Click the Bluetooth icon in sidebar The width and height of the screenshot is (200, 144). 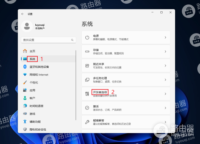pos(25,67)
